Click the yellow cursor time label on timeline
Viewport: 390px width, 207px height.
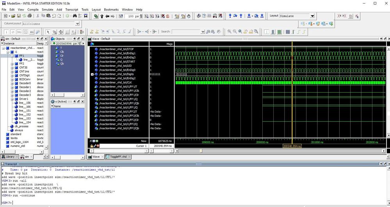pos(292,146)
